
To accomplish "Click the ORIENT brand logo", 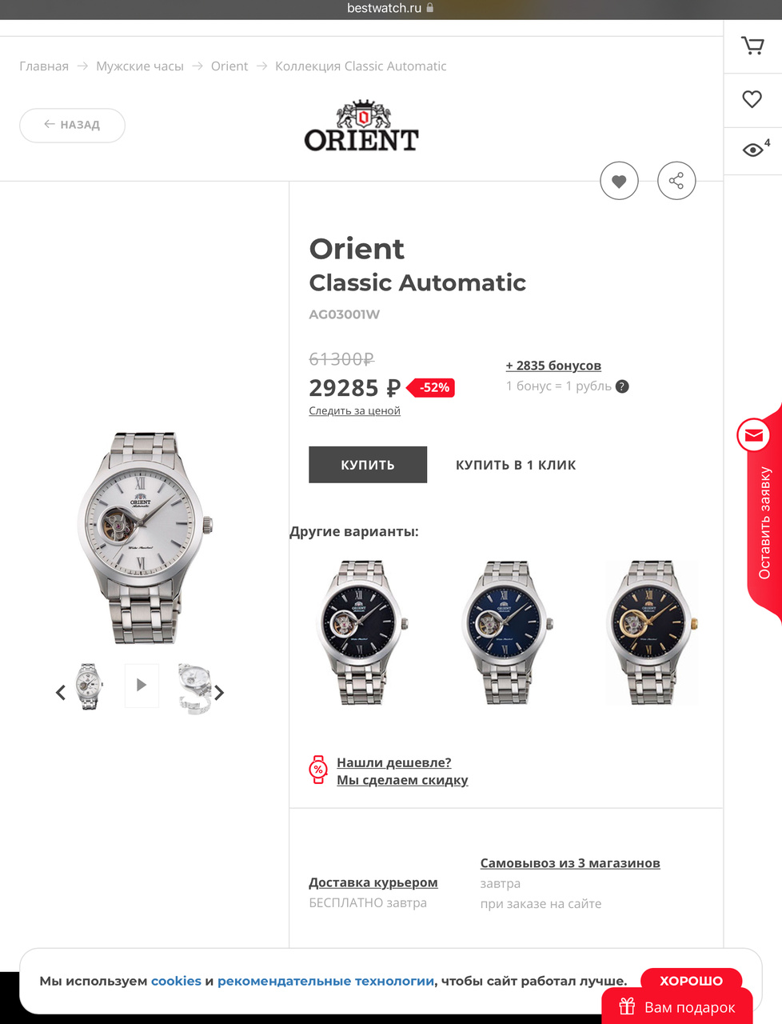I will (x=361, y=126).
